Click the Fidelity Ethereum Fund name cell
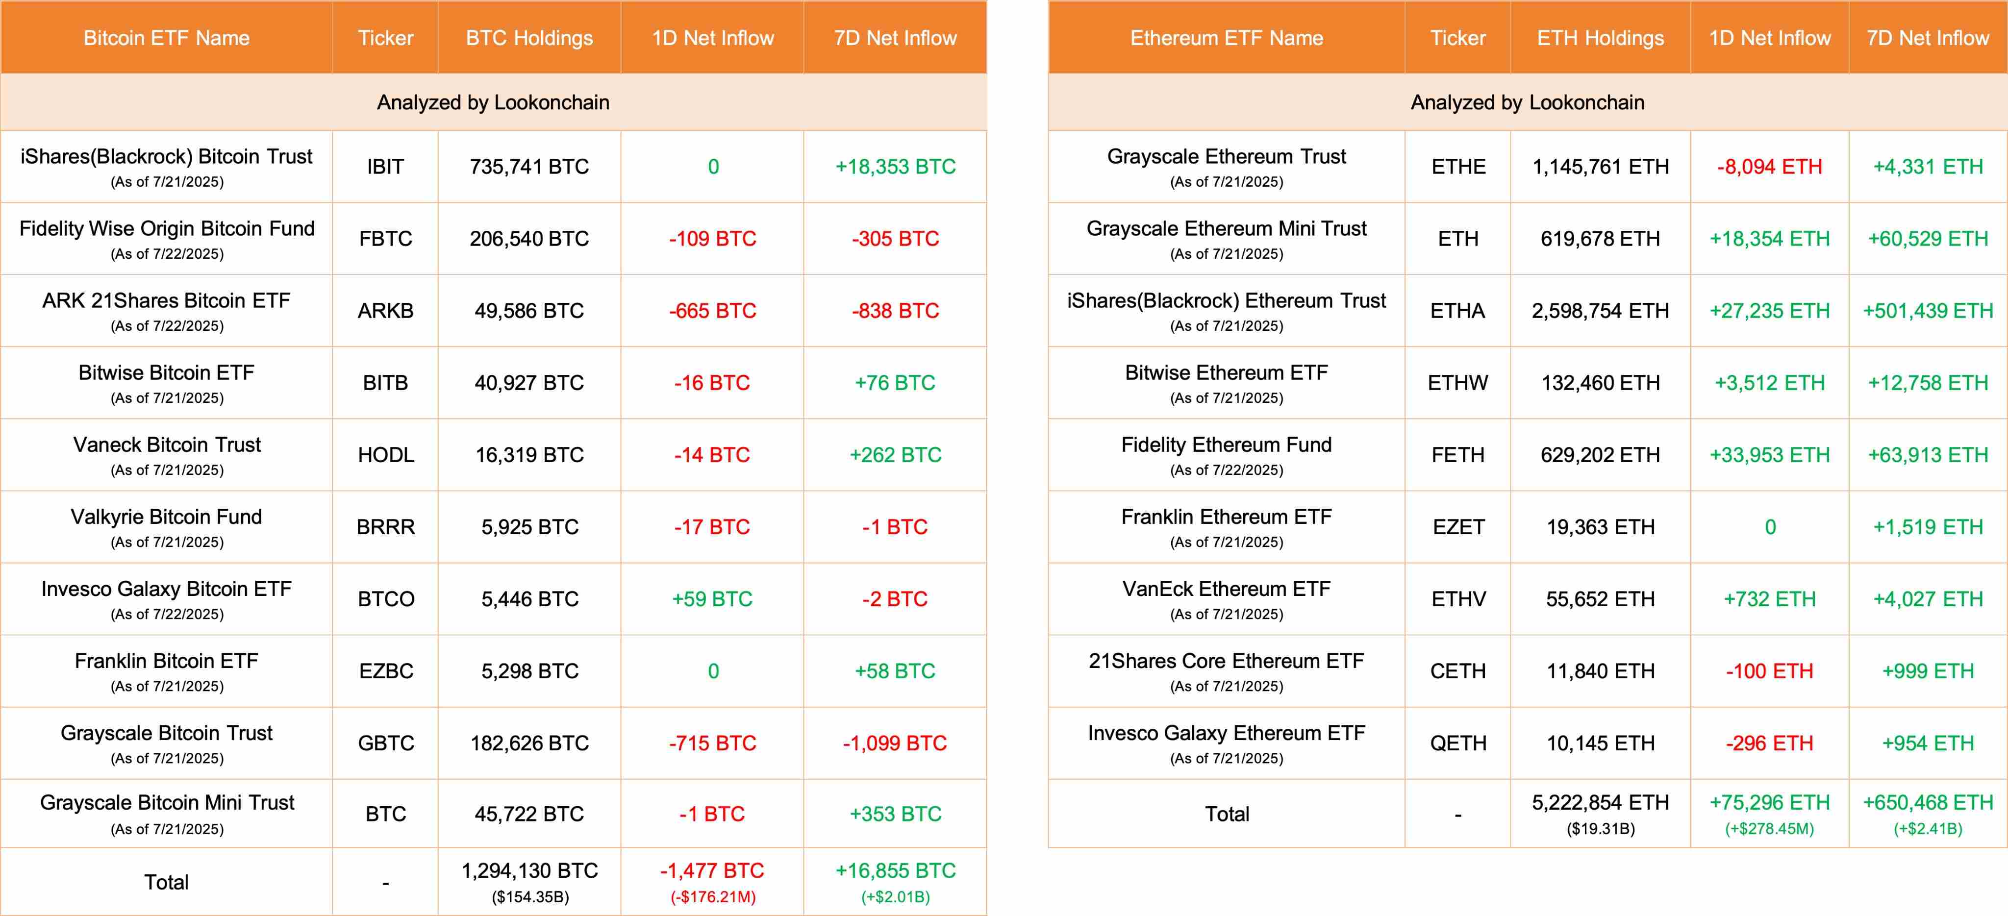The height and width of the screenshot is (916, 2008). pos(1226,454)
